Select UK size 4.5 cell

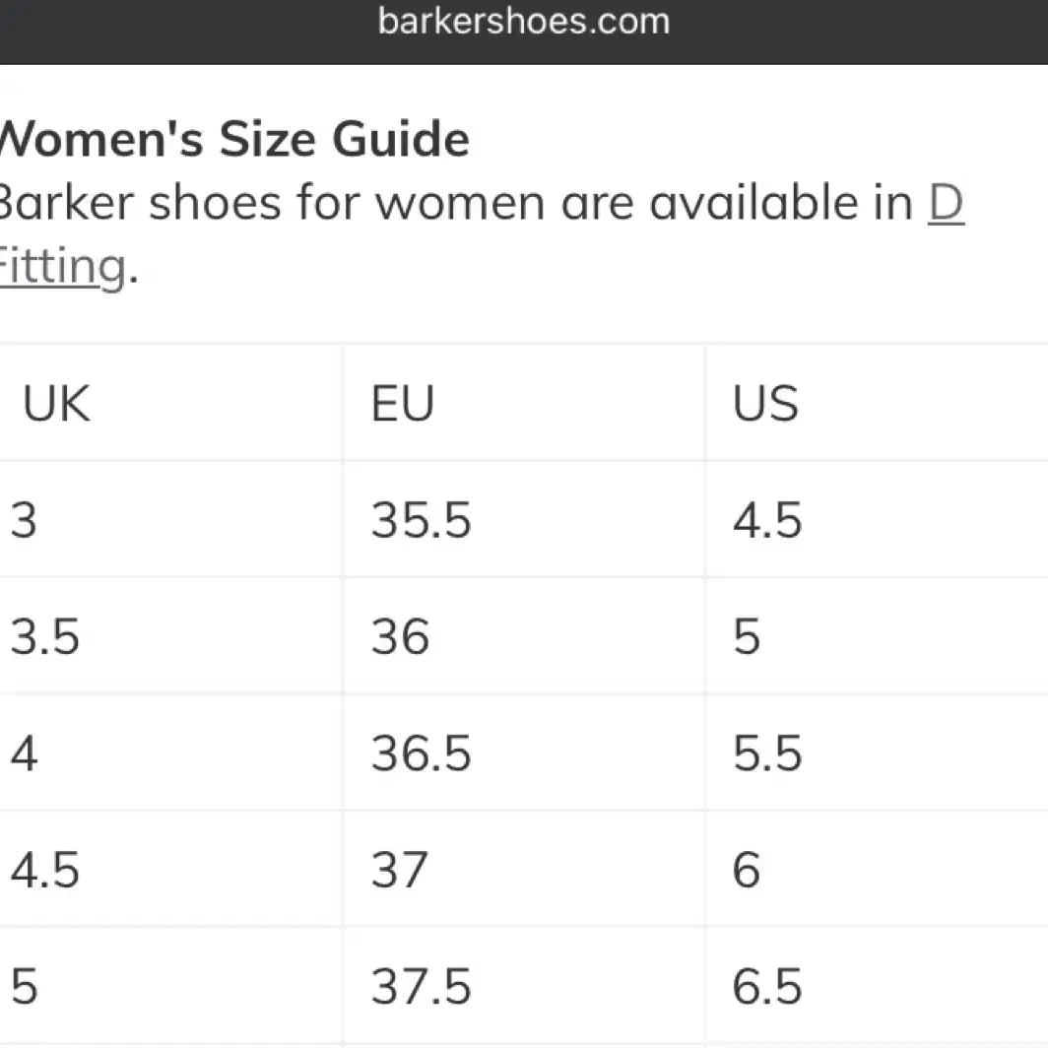171,869
